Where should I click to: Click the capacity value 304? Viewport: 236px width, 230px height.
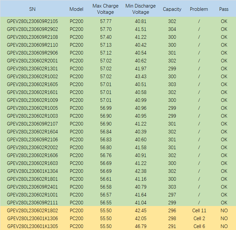(x=172, y=29)
